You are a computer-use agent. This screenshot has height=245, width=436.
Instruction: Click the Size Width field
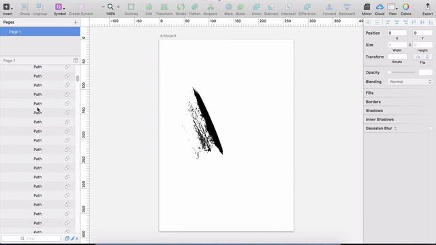397,45
